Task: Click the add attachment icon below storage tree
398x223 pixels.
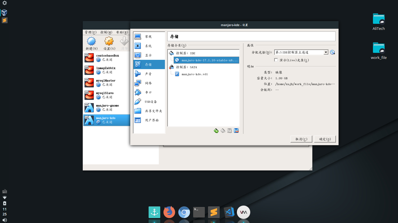Action: [x=230, y=131]
